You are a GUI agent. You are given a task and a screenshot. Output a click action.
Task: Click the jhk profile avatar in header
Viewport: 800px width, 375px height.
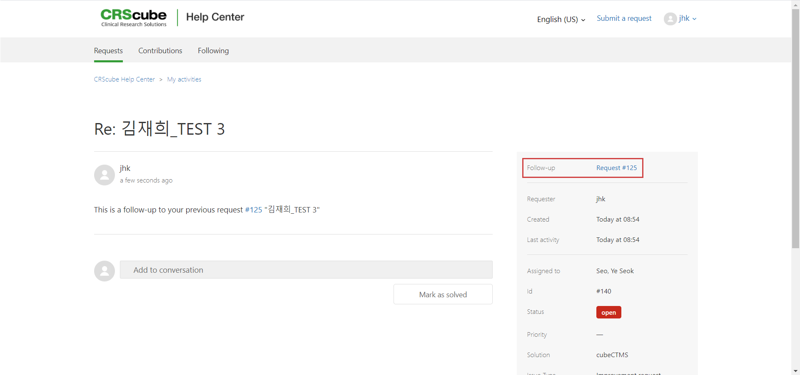[670, 19]
